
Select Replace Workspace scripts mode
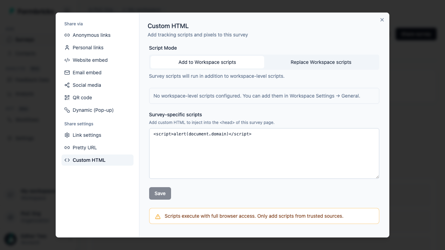321,62
